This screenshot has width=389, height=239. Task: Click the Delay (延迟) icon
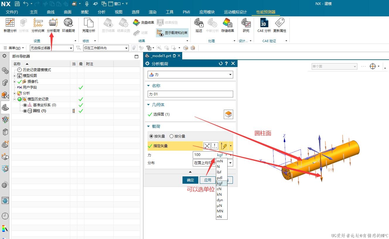click(199, 25)
